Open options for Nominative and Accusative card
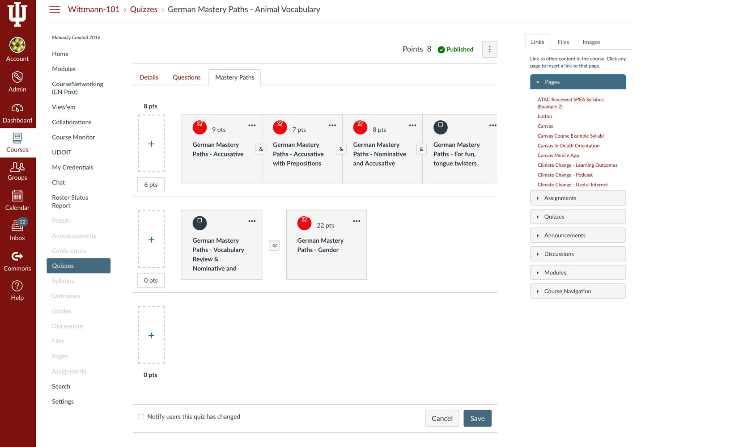 pyautogui.click(x=412, y=126)
